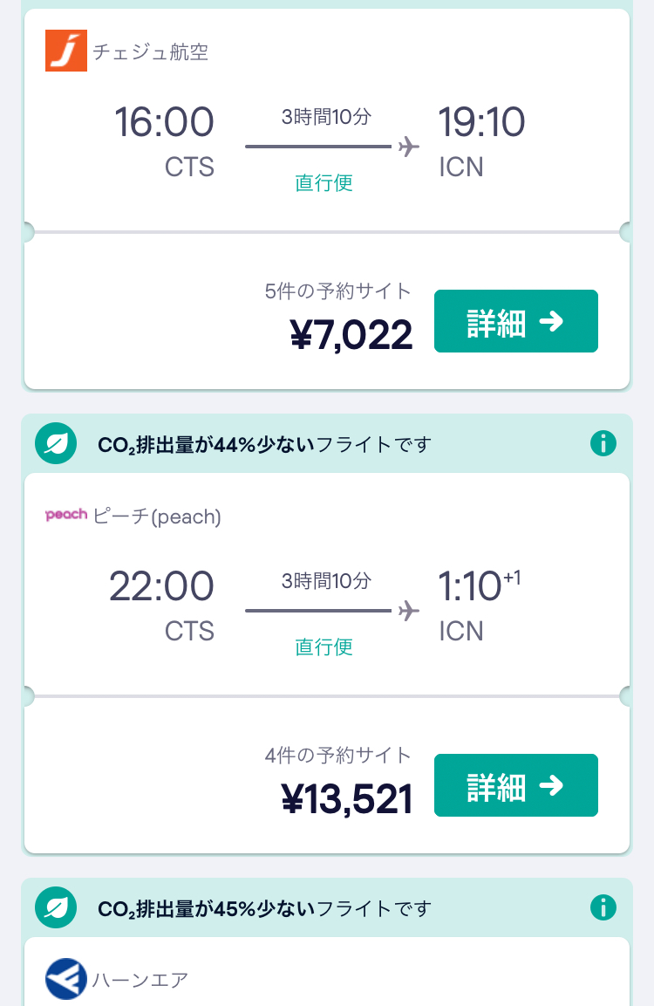Screen dimensions: 654x1006
Task: Click green leaf icon on 44% banner
Action: pos(56,443)
